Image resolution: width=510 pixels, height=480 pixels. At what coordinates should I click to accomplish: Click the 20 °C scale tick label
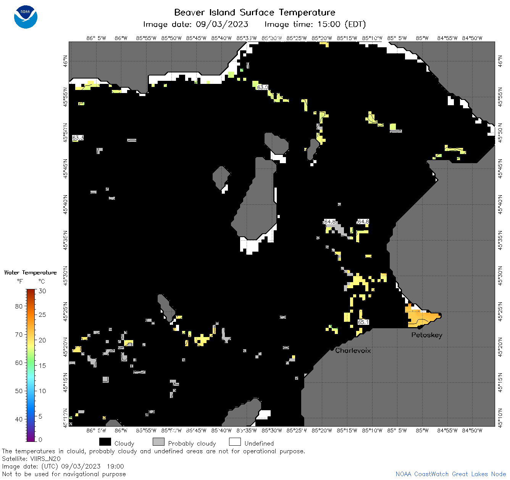(42, 340)
